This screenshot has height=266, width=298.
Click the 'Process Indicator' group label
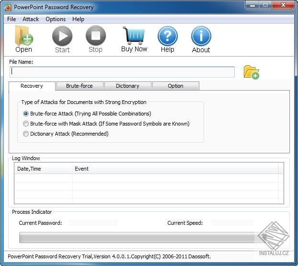(32, 212)
